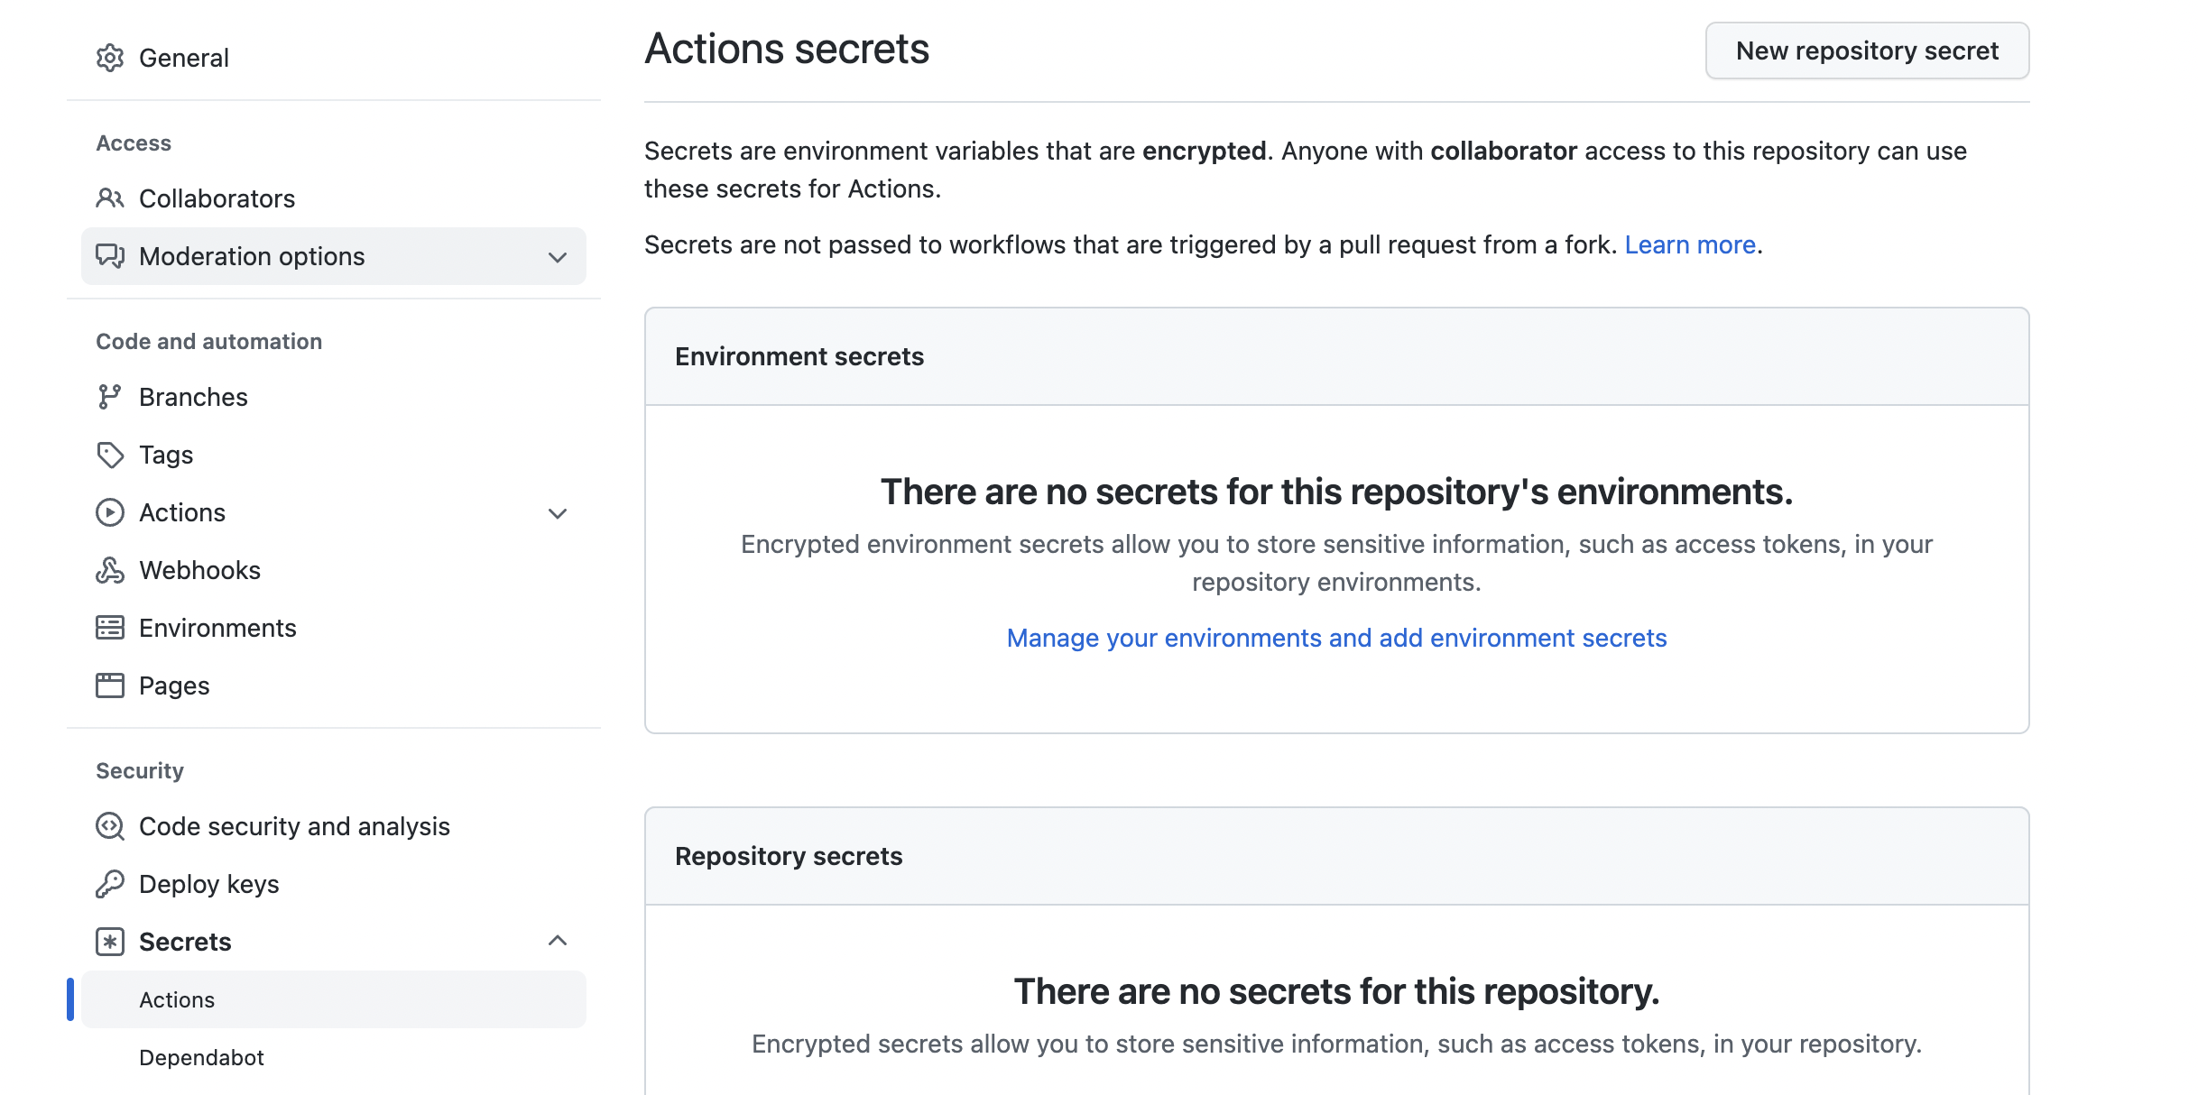Expand the Moderation options chevron
2198x1095 pixels.
click(558, 257)
